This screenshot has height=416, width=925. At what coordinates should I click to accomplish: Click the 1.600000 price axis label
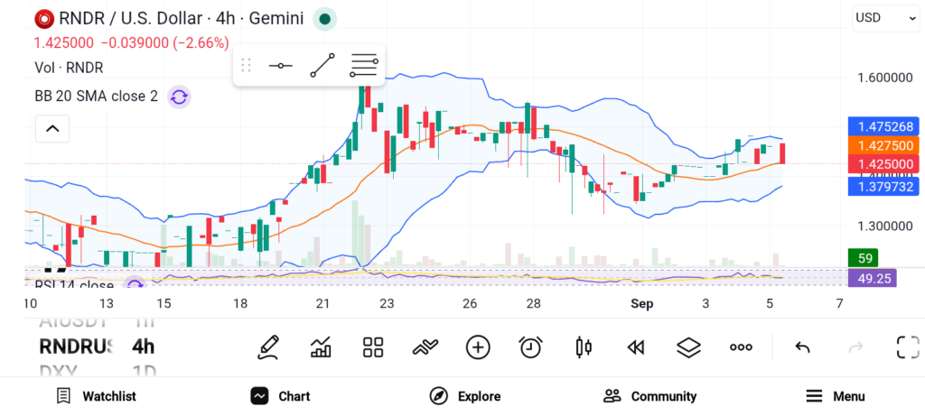(x=885, y=79)
